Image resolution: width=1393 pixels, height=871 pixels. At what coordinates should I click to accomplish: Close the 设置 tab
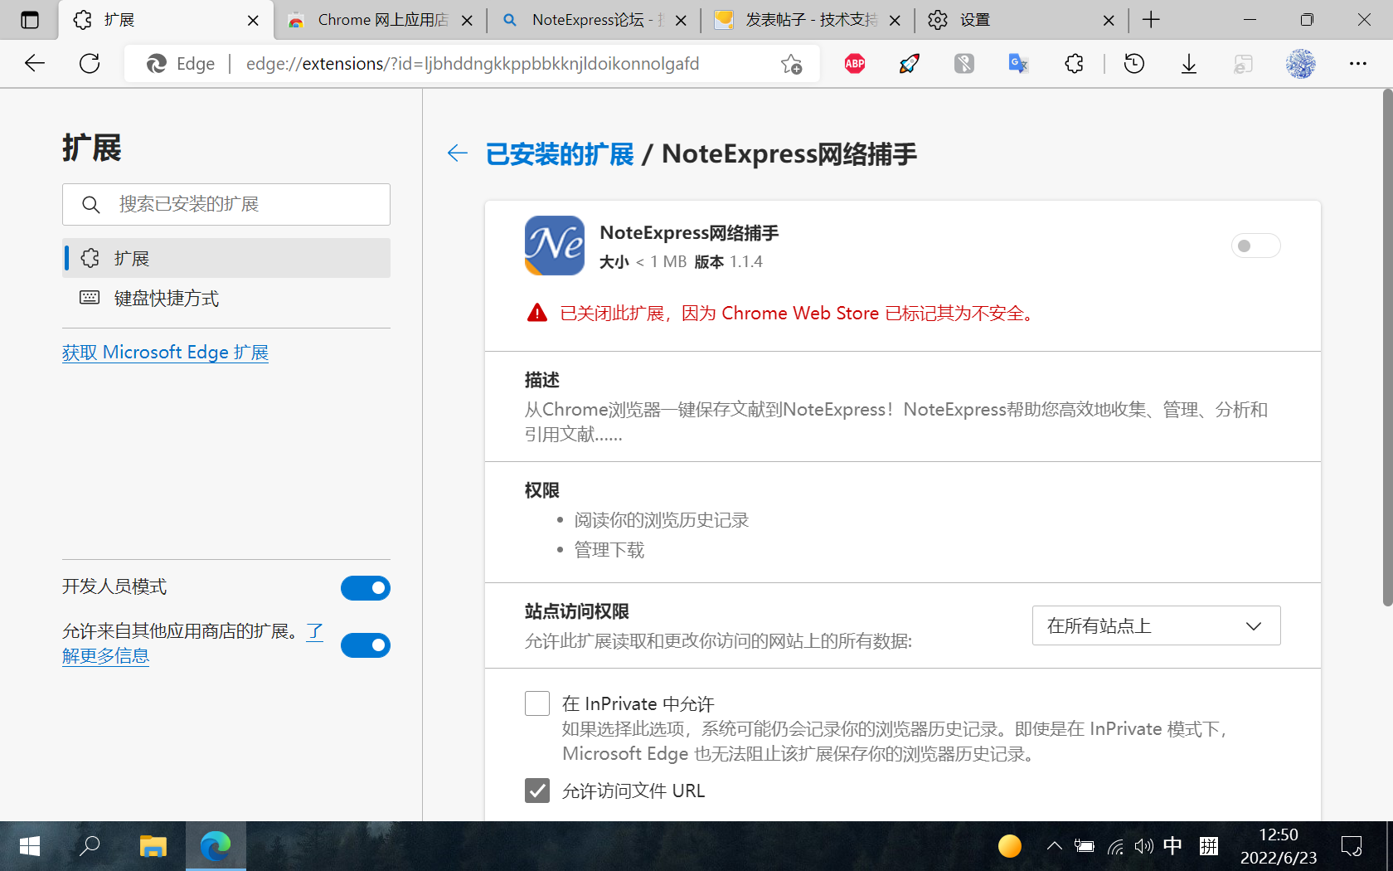click(x=1109, y=21)
